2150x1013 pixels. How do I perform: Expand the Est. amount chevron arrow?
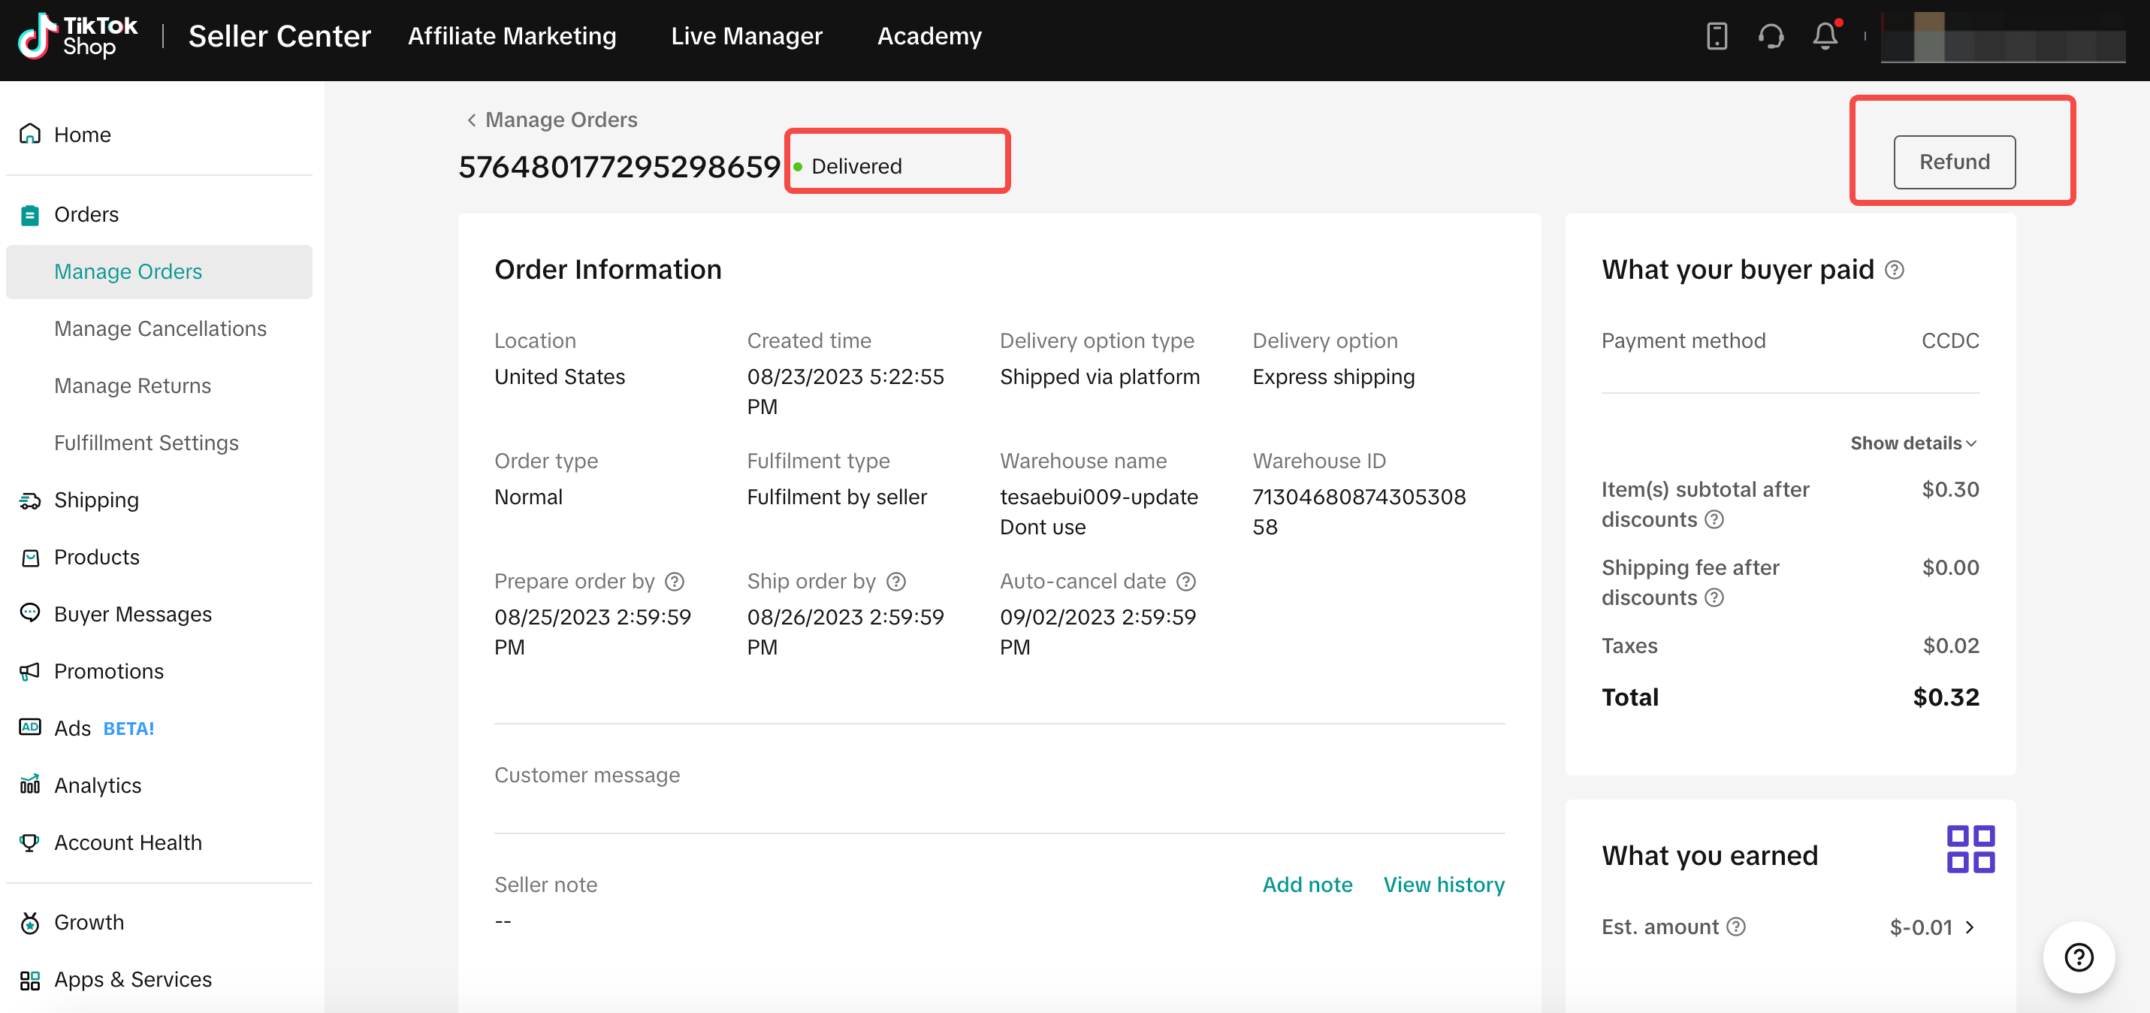point(1970,927)
